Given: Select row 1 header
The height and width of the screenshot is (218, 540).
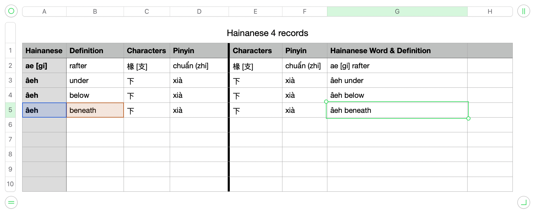Looking at the screenshot, I should (10, 51).
